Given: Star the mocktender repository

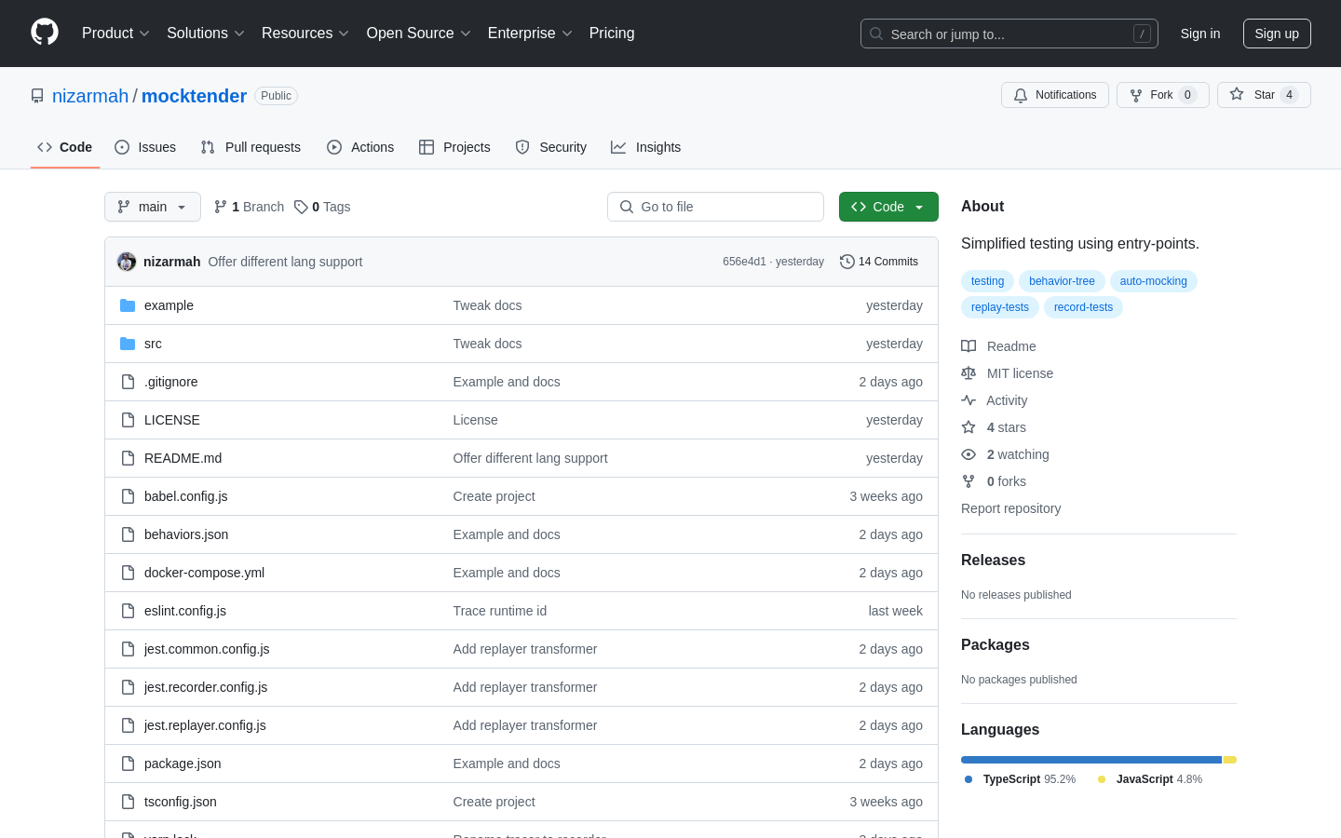Looking at the screenshot, I should tap(1264, 95).
